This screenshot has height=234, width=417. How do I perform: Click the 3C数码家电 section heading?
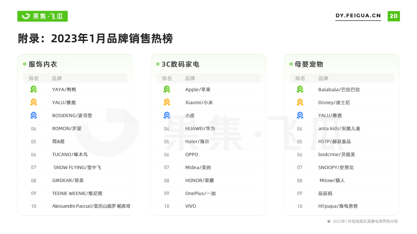coord(180,64)
